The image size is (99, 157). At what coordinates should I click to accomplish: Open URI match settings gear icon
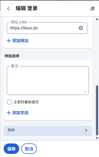(81, 28)
